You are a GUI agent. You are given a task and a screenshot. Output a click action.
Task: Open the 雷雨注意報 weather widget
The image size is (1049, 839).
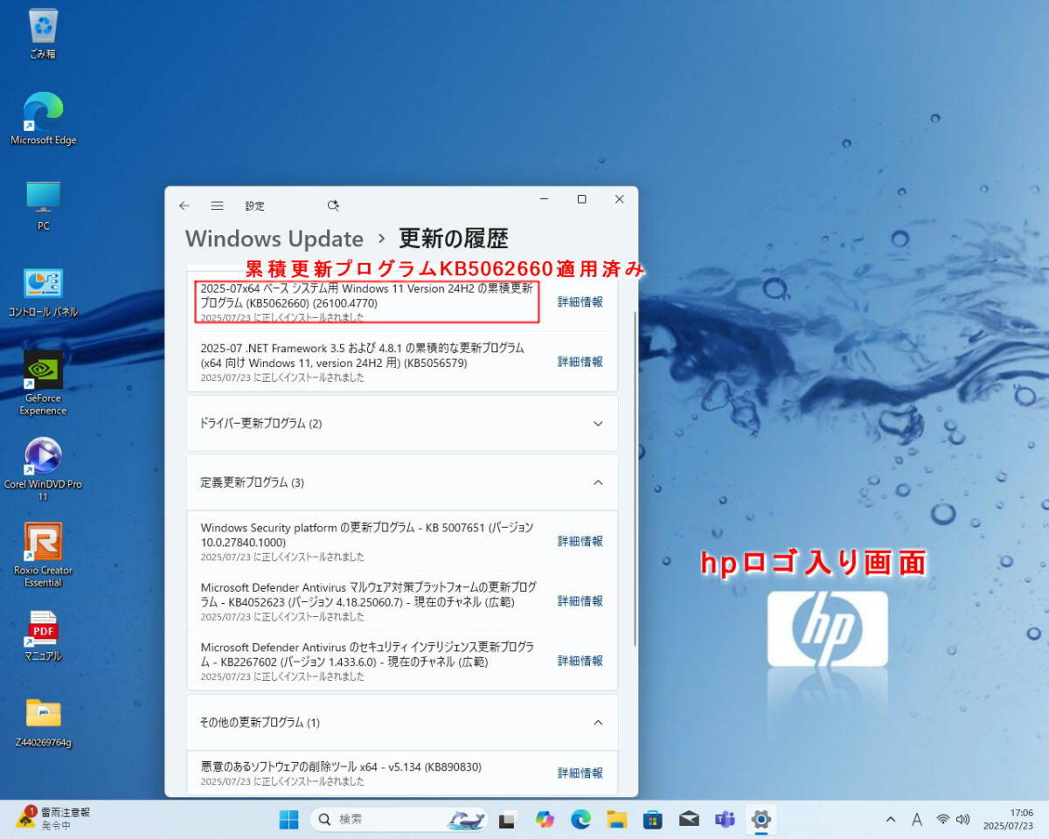click(53, 819)
